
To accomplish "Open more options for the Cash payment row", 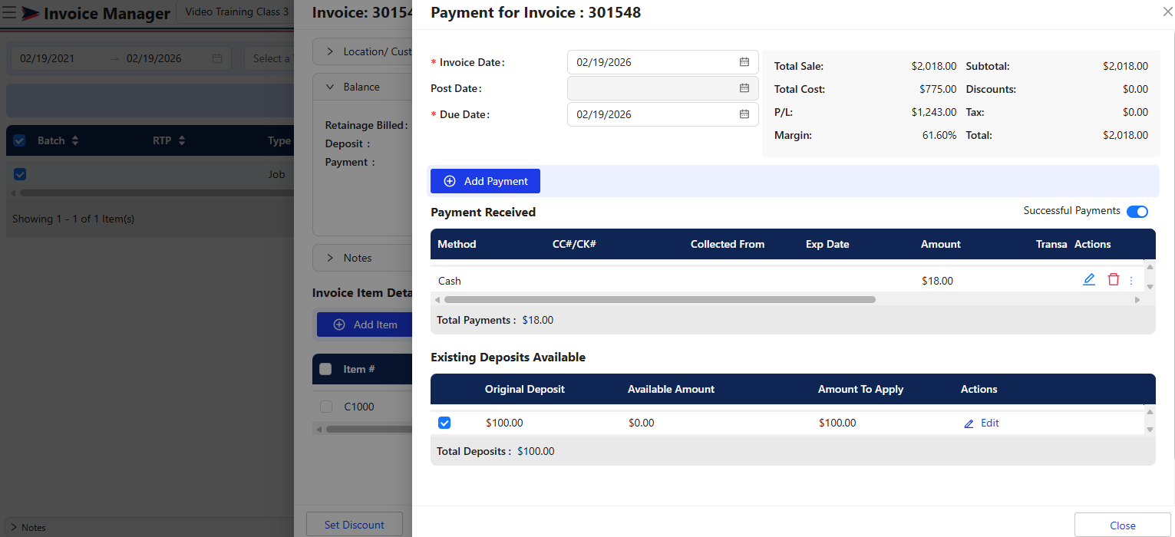I will point(1130,281).
